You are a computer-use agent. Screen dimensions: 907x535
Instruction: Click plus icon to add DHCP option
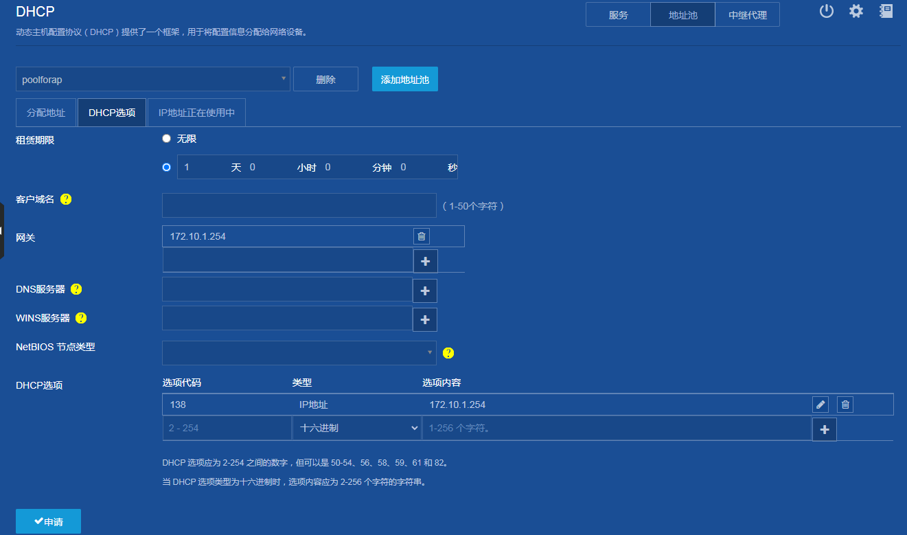pyautogui.click(x=825, y=429)
